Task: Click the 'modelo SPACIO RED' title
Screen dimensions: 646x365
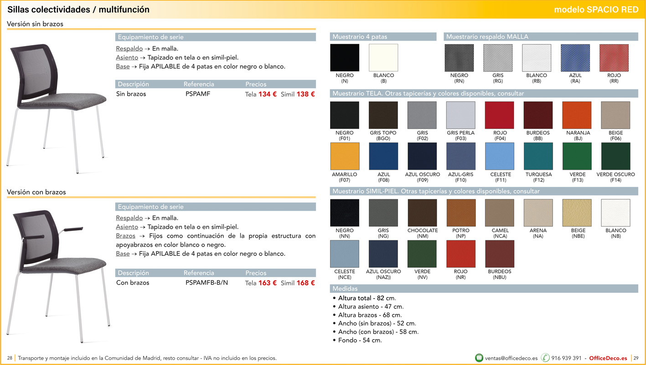Action: click(596, 10)
